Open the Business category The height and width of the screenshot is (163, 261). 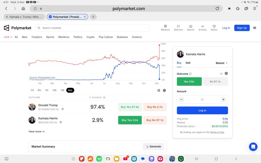122,37
